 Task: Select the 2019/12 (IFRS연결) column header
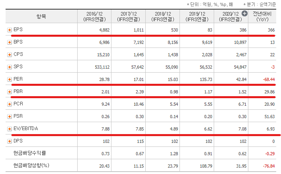pyautogui.click(x=197, y=16)
